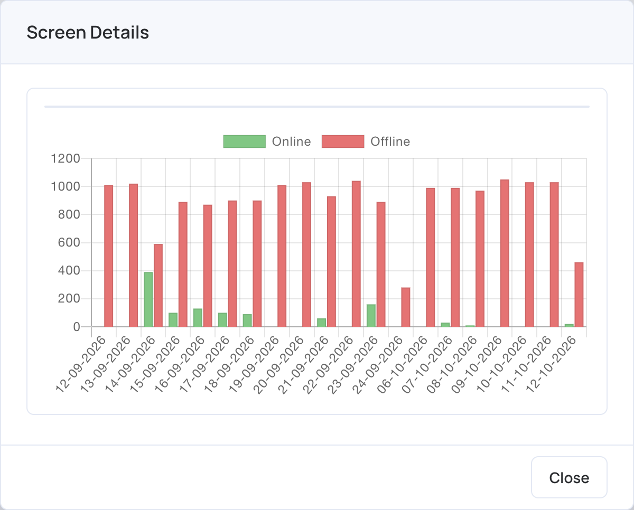The width and height of the screenshot is (634, 510).
Task: Select the Offline bar for 24-09-2026
Action: coord(406,307)
